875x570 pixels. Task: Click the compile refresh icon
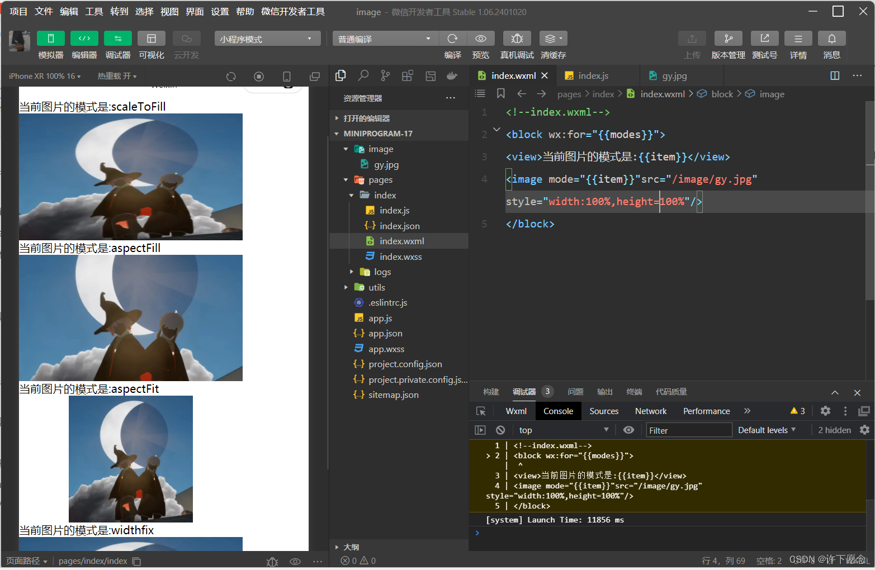(452, 39)
